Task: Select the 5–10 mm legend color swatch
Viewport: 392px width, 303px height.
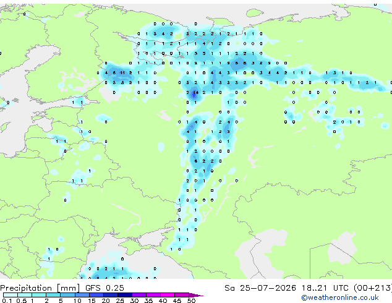Action: coord(67,295)
